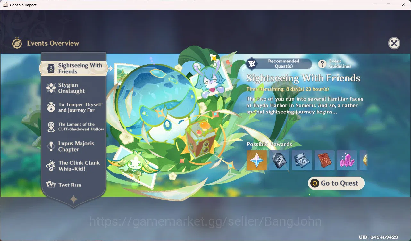View the second gray reward item

[x=279, y=160]
